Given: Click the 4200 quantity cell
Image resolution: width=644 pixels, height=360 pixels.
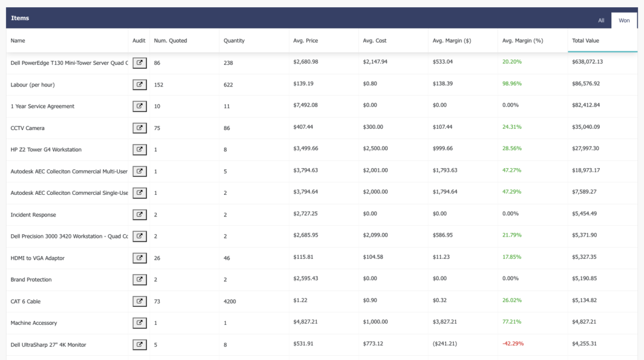Looking at the screenshot, I should click(230, 302).
